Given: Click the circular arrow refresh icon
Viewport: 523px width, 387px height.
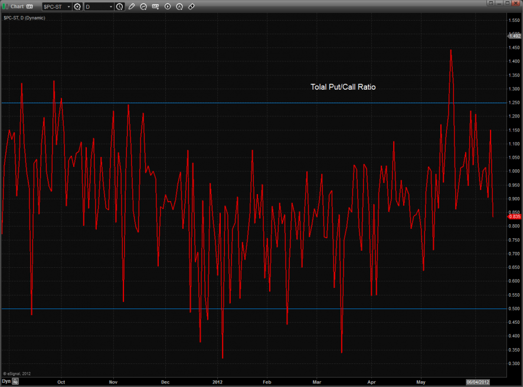Looking at the screenshot, I should pos(143,6).
